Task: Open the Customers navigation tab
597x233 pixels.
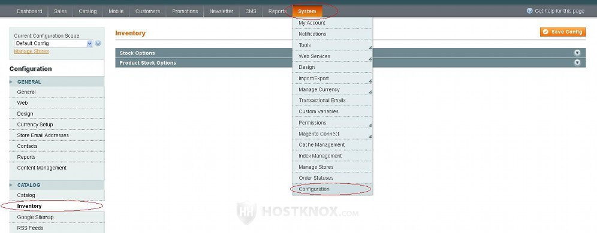Action: point(147,11)
